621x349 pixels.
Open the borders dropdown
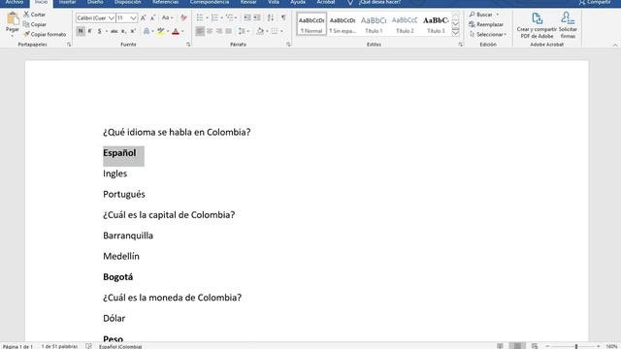[x=281, y=31]
